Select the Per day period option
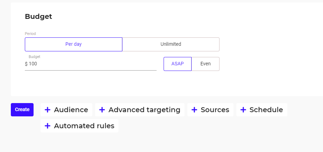This screenshot has width=323, height=152. (x=73, y=44)
